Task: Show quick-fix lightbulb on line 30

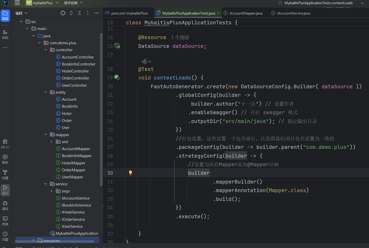Action: coord(131,173)
